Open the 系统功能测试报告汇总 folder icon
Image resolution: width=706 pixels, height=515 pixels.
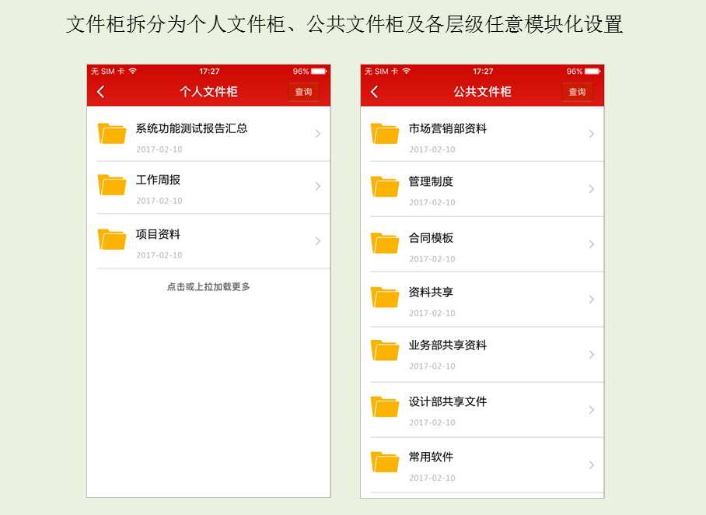click(112, 133)
